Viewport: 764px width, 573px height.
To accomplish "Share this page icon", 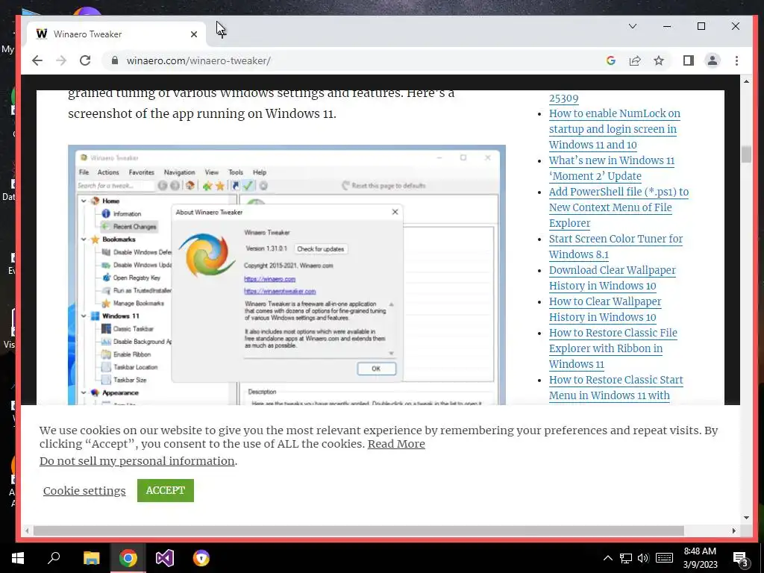I will pos(635,60).
